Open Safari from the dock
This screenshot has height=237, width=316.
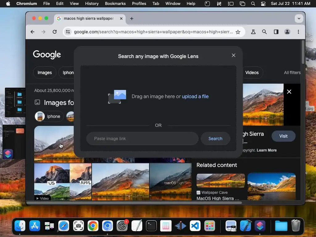tap(64, 226)
